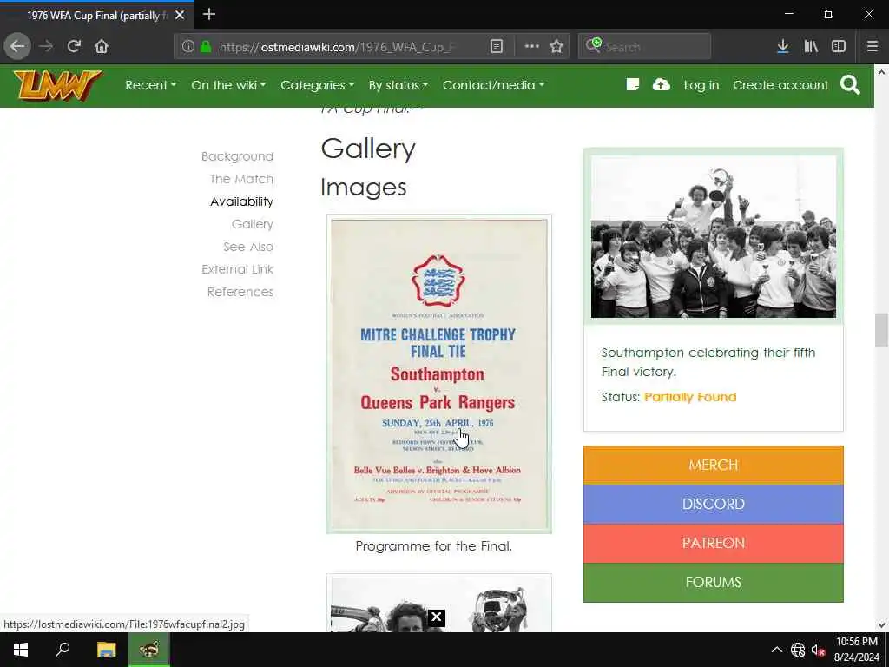
Task: Click the page vertical scrollbar thumb
Action: click(881, 329)
